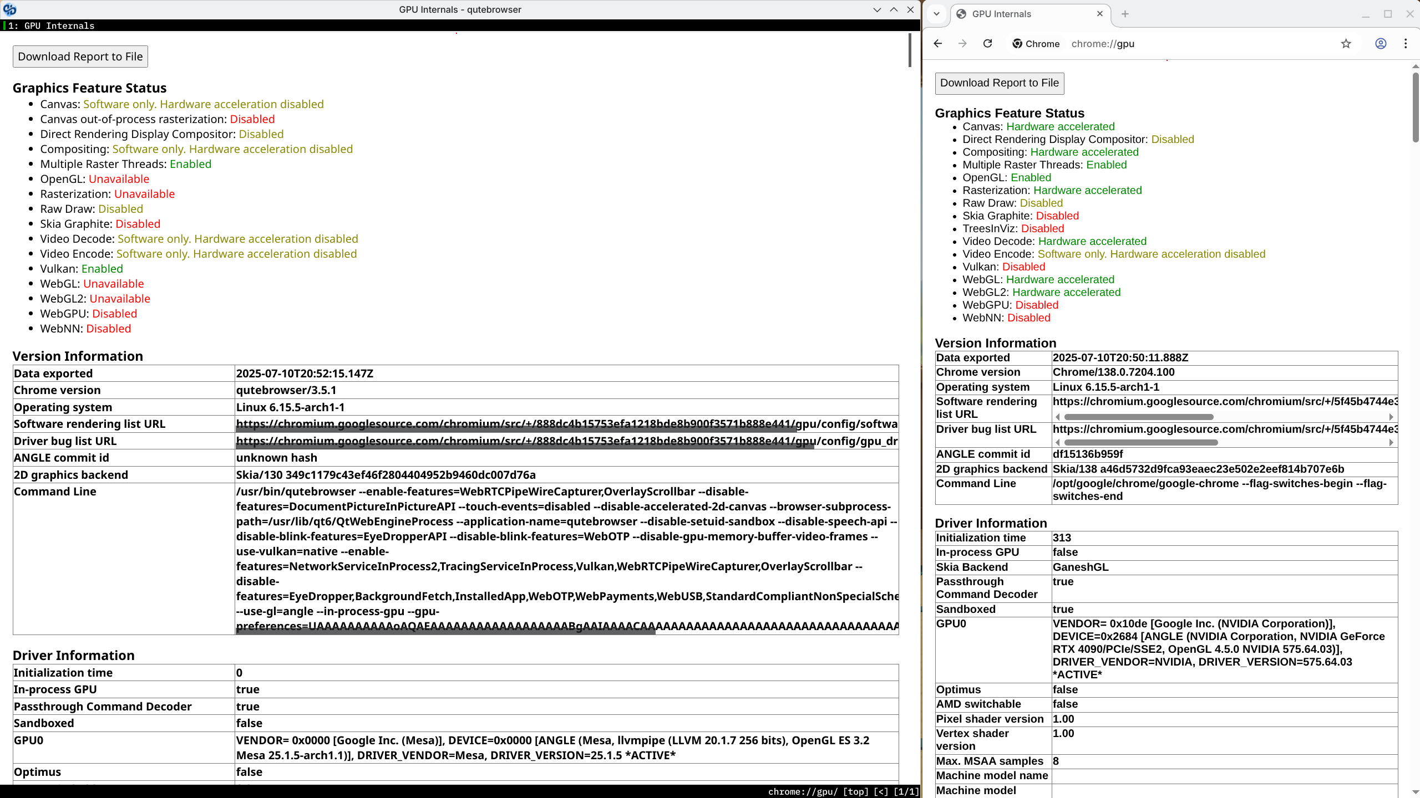Open the Chrome profile avatar menu
Viewport: 1420px width, 798px height.
tap(1381, 44)
